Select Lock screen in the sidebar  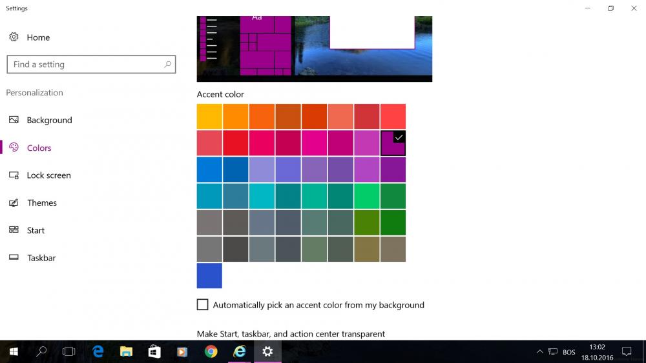pos(48,175)
